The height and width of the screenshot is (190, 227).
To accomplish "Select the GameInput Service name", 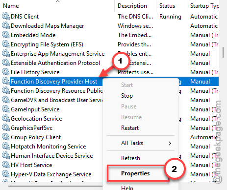I will click(x=35, y=109).
